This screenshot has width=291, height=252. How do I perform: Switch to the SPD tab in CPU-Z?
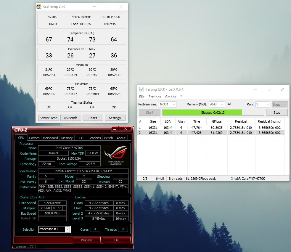pos(80,138)
